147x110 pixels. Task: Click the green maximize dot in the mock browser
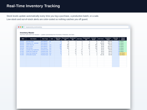tap(23, 27)
